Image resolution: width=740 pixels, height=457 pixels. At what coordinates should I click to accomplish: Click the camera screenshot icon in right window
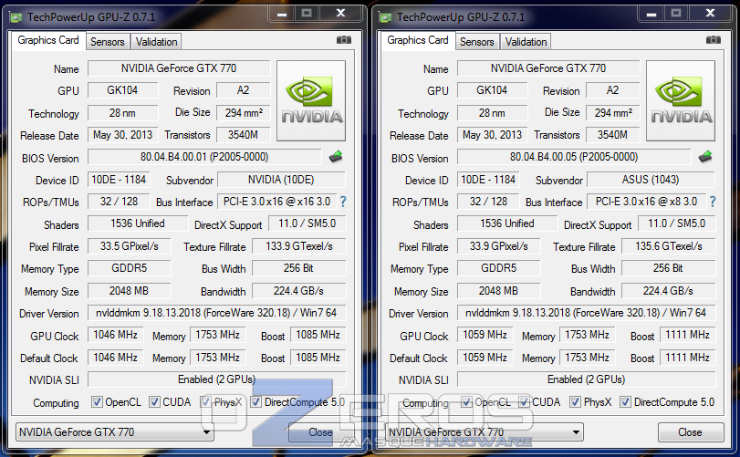coord(713,40)
